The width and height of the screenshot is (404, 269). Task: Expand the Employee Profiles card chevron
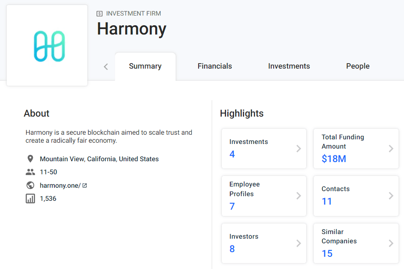299,196
